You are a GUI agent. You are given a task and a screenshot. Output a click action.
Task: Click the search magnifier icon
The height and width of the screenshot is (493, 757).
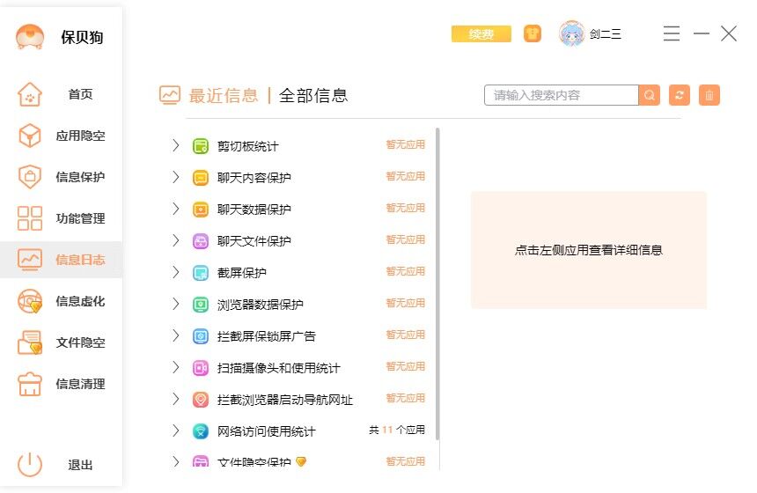click(650, 95)
